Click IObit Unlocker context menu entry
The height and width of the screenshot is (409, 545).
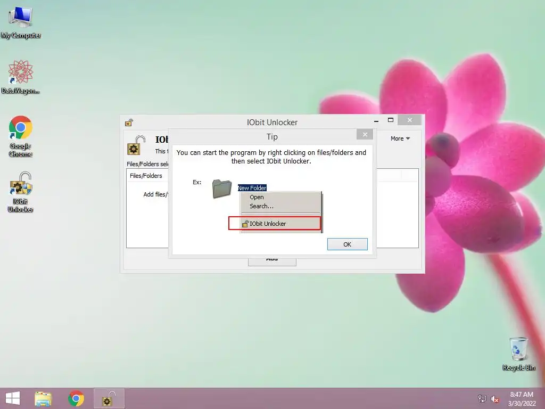275,223
